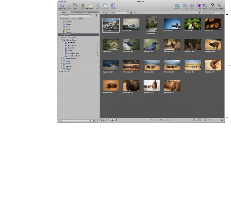Collapse the Library Albums group
Screen dimensions: 231x204
pos(62,40)
